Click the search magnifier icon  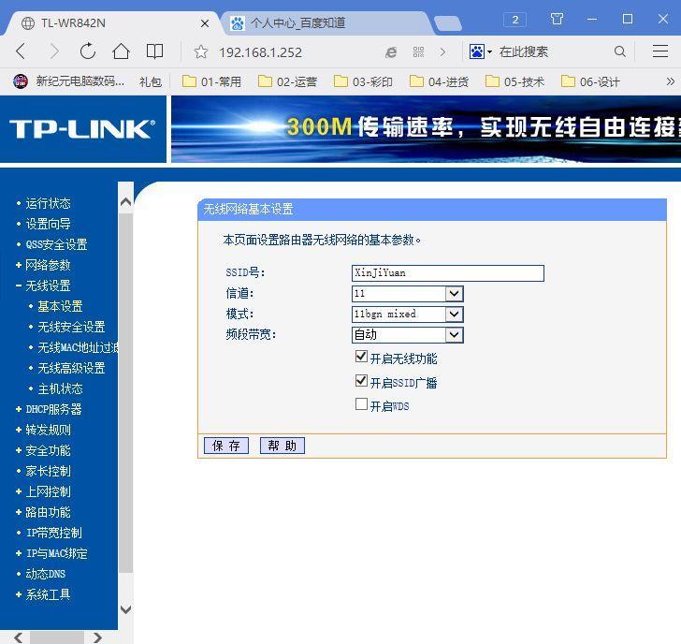pos(620,51)
